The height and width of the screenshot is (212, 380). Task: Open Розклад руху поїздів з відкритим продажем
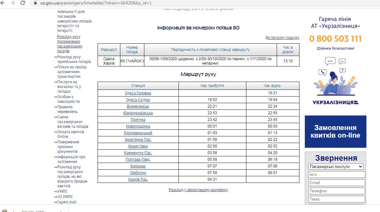click(72, 177)
